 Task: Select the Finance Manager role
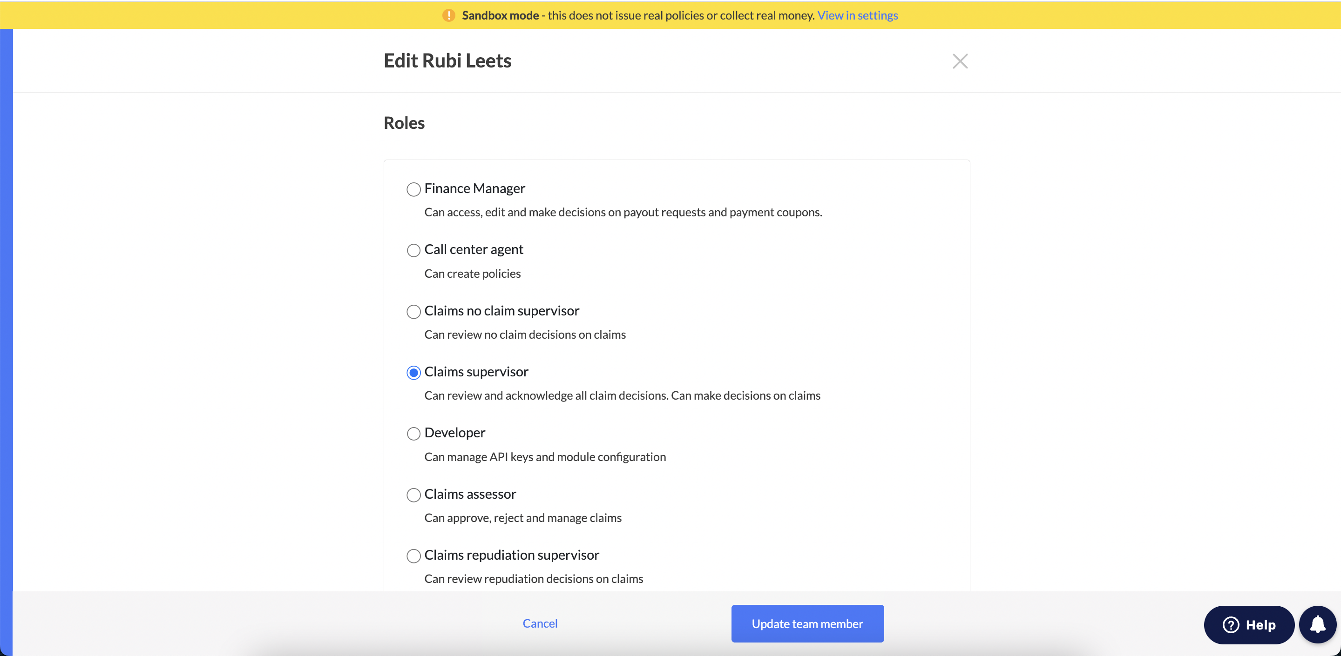[413, 189]
